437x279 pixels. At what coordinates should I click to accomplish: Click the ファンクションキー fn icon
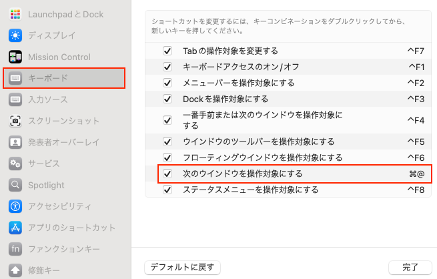[x=16, y=249]
